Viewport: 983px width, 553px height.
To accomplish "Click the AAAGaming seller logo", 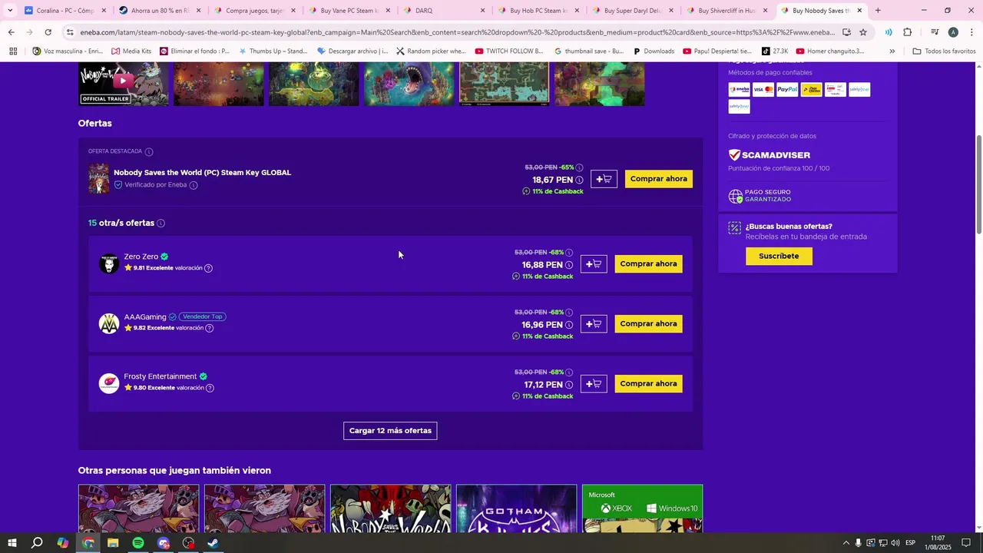I will 109,323.
